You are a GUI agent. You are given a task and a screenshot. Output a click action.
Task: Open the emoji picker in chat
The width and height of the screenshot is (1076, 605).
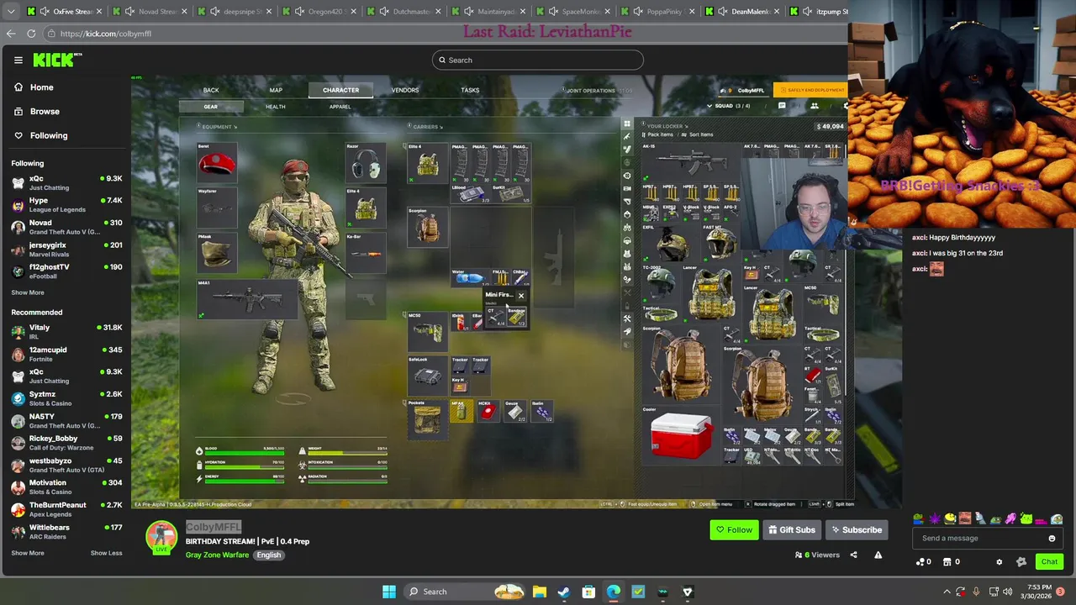1052,539
